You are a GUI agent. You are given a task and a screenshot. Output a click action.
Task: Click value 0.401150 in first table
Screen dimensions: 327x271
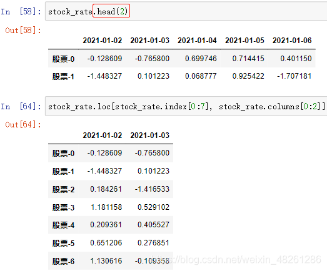(x=296, y=59)
